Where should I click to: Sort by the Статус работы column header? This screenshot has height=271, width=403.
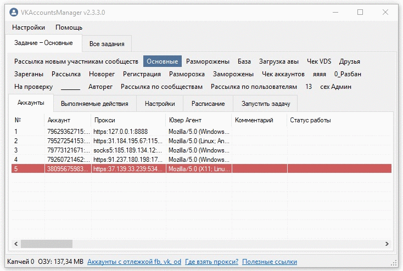(x=339, y=120)
